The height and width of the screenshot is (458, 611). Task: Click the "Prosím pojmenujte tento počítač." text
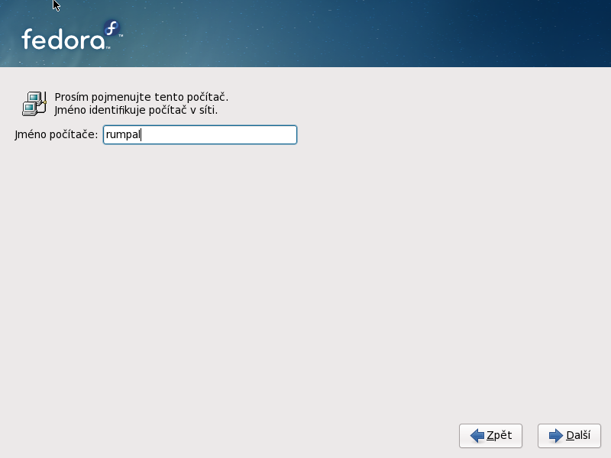[141, 97]
